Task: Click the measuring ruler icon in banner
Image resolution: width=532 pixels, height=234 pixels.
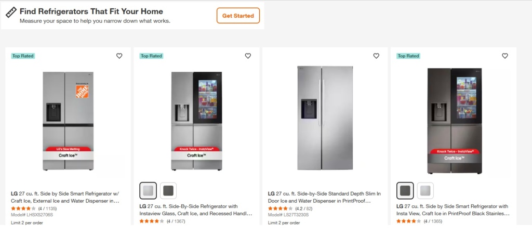Action: (10, 11)
